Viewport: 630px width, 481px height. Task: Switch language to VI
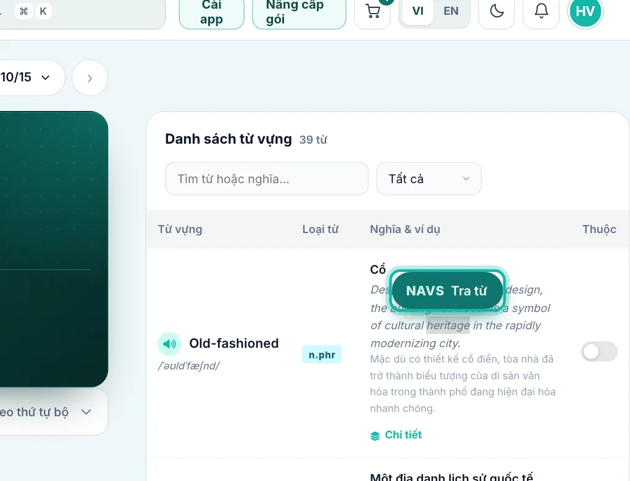418,11
